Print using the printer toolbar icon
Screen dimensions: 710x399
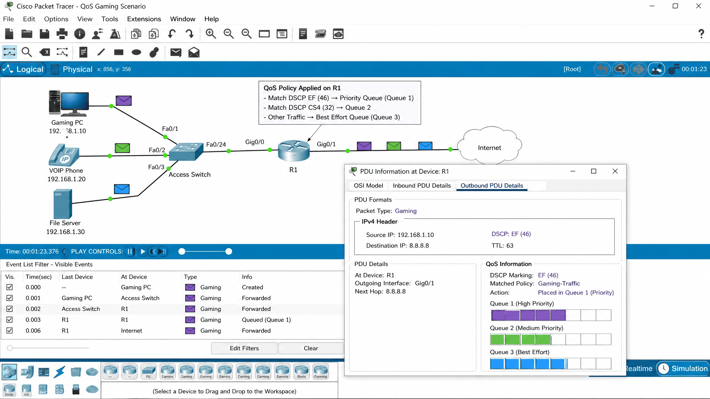pyautogui.click(x=62, y=34)
